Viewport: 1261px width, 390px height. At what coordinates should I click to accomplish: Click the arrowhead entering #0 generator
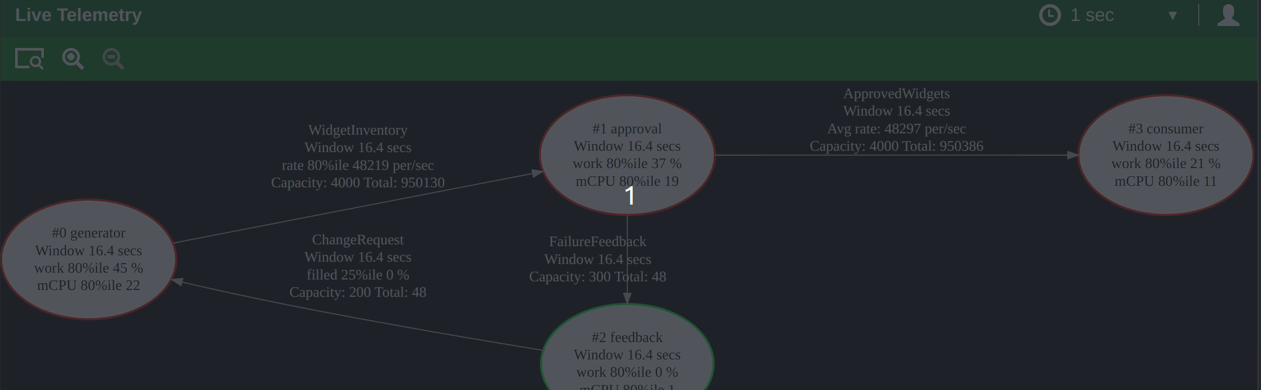pyautogui.click(x=178, y=281)
